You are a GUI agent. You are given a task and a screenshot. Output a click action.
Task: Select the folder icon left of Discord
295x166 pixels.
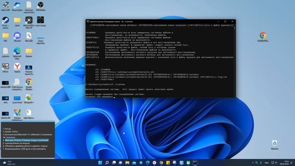point(6,37)
